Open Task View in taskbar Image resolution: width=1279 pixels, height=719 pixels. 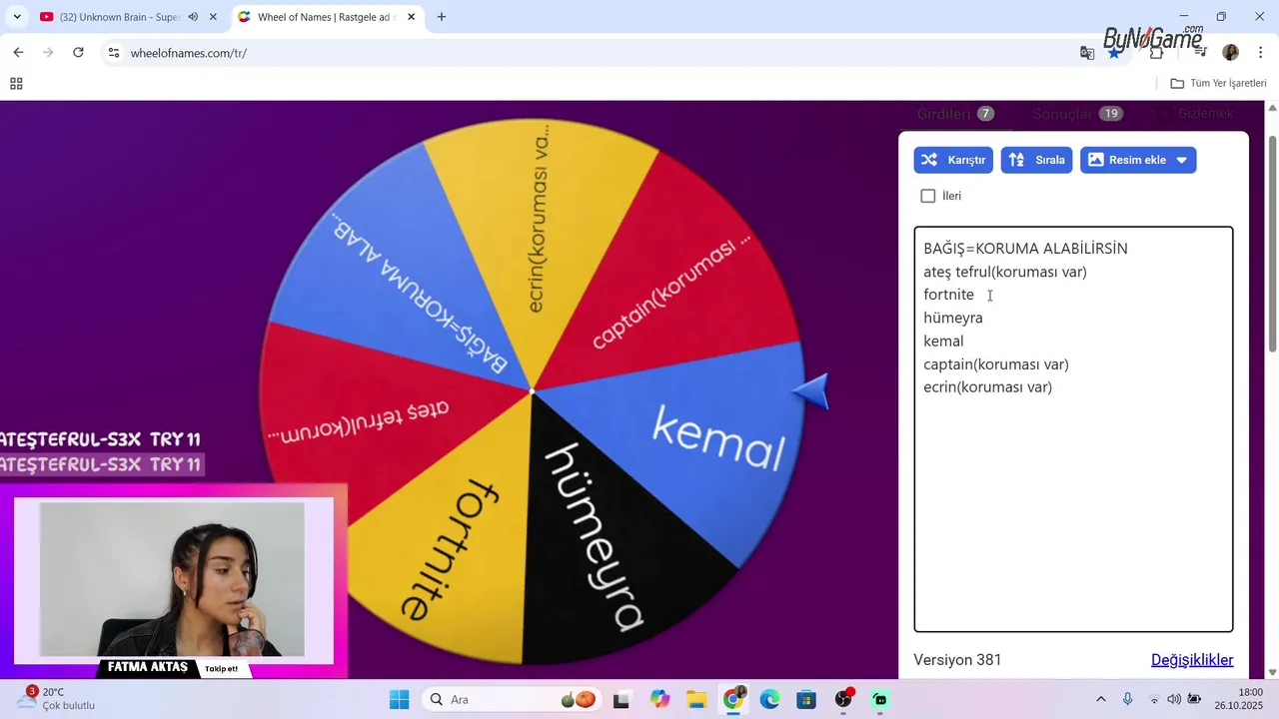point(622,700)
